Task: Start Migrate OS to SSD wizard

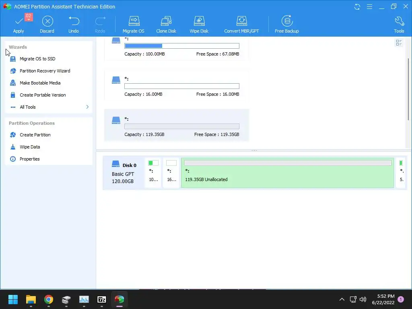Action: click(x=37, y=59)
